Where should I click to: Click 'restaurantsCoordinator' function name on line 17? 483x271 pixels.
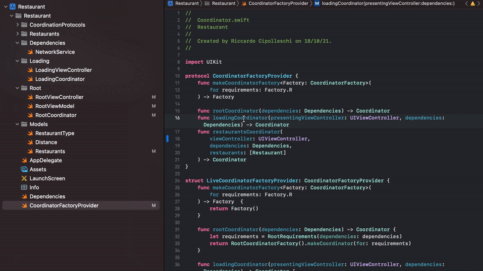(246, 132)
